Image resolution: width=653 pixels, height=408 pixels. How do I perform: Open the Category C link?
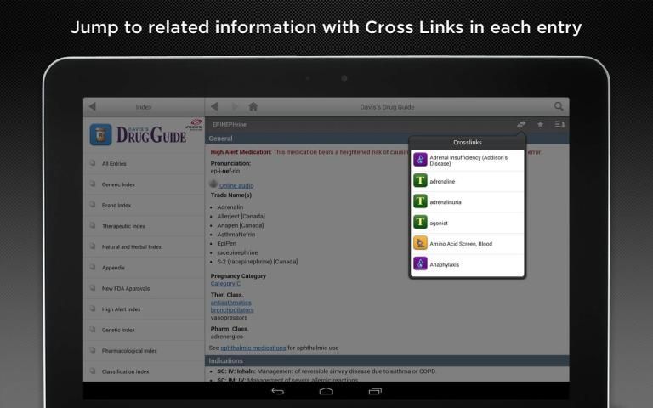coord(225,283)
